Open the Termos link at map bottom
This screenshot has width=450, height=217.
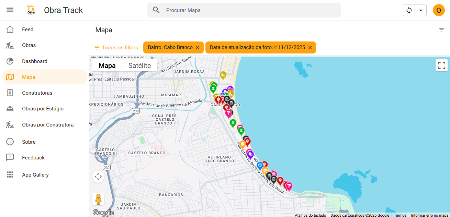(x=400, y=215)
